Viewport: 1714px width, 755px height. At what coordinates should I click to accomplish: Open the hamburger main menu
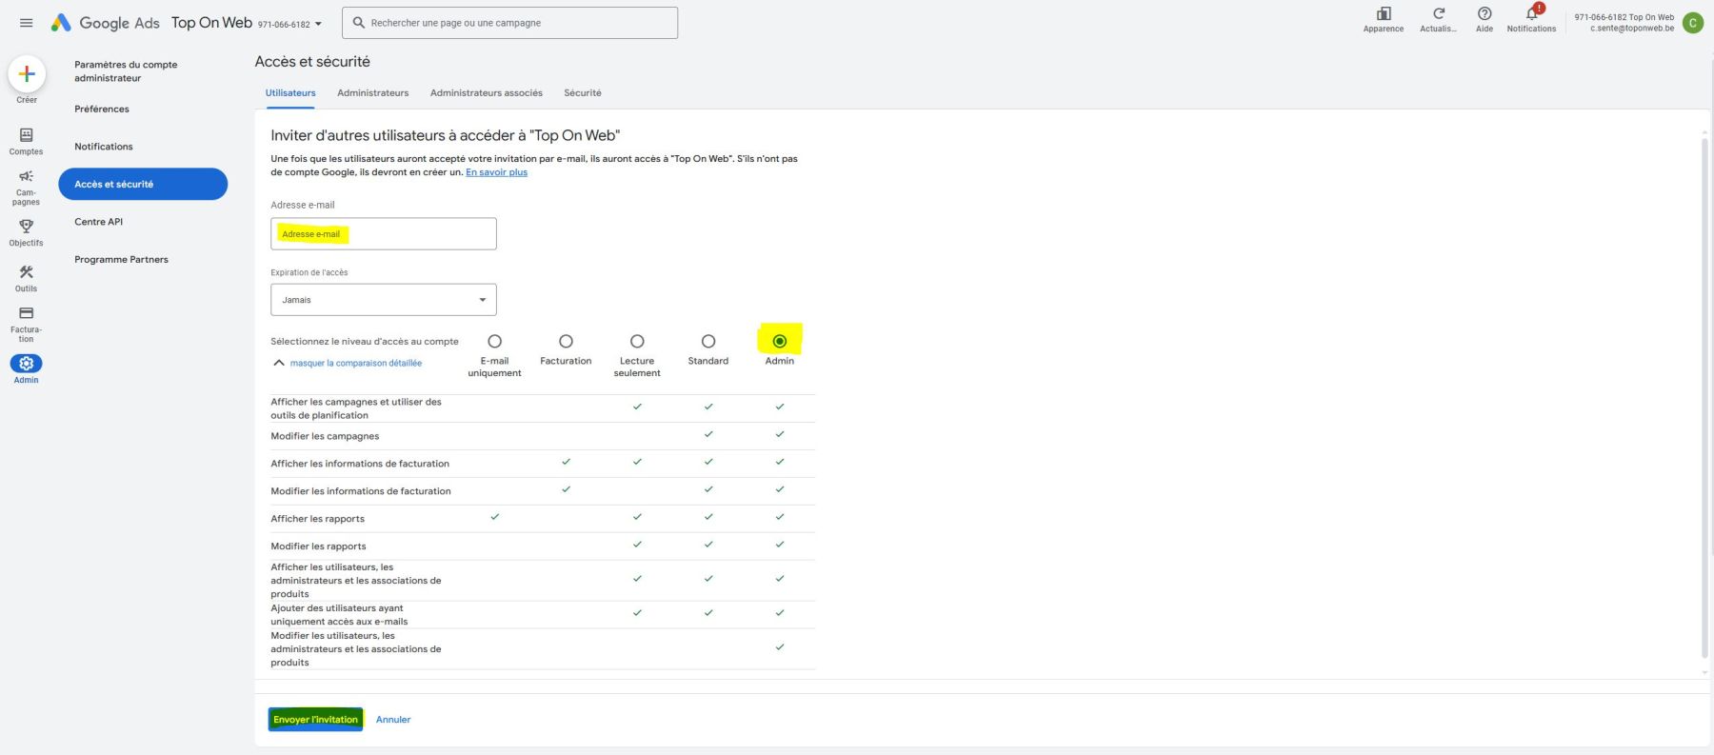26,23
